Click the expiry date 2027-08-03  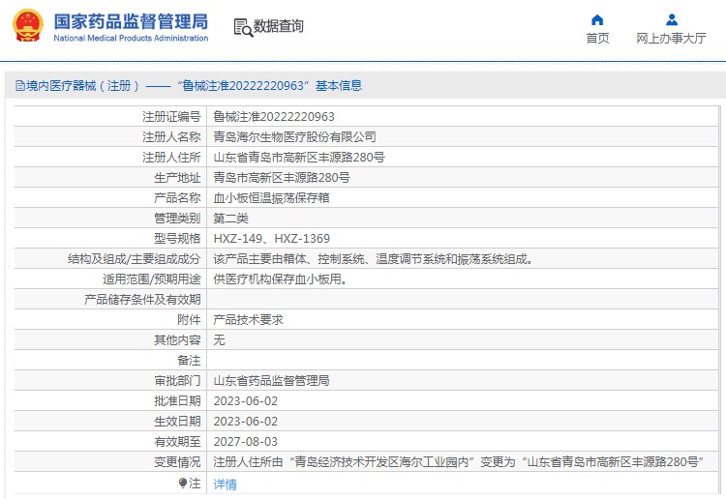click(x=245, y=441)
